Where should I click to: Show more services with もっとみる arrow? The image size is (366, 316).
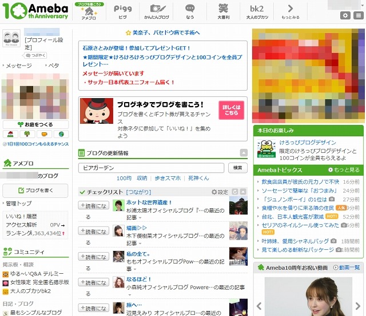click(291, 11)
